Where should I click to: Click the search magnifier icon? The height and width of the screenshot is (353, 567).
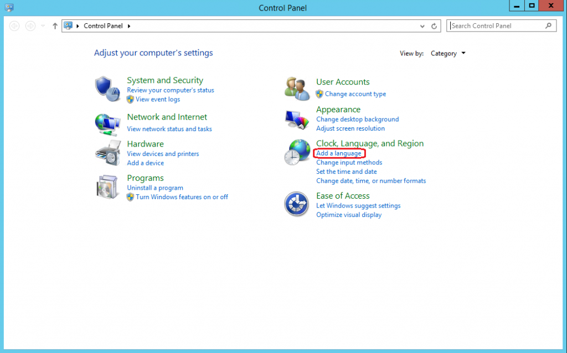click(x=549, y=25)
